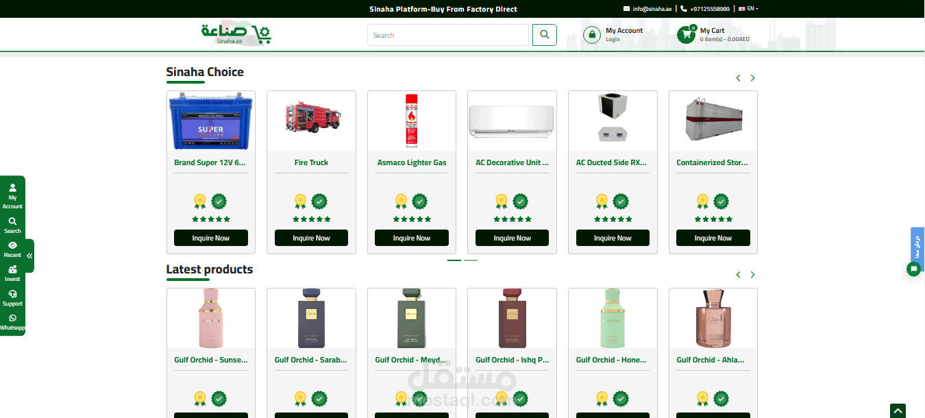925x418 pixels.
Task: Click the green Gulf Orchid Meyd perfume image
Action: click(412, 317)
